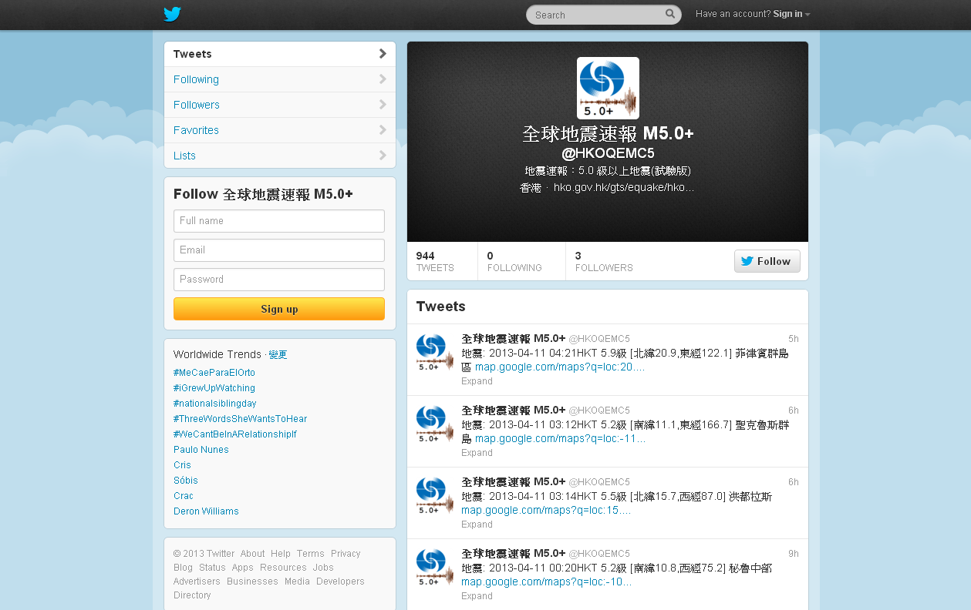Click the Email input field
Image resolution: width=971 pixels, height=610 pixels.
point(279,250)
